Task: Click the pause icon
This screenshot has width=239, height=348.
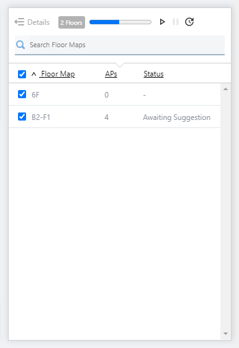Action: pyautogui.click(x=176, y=22)
